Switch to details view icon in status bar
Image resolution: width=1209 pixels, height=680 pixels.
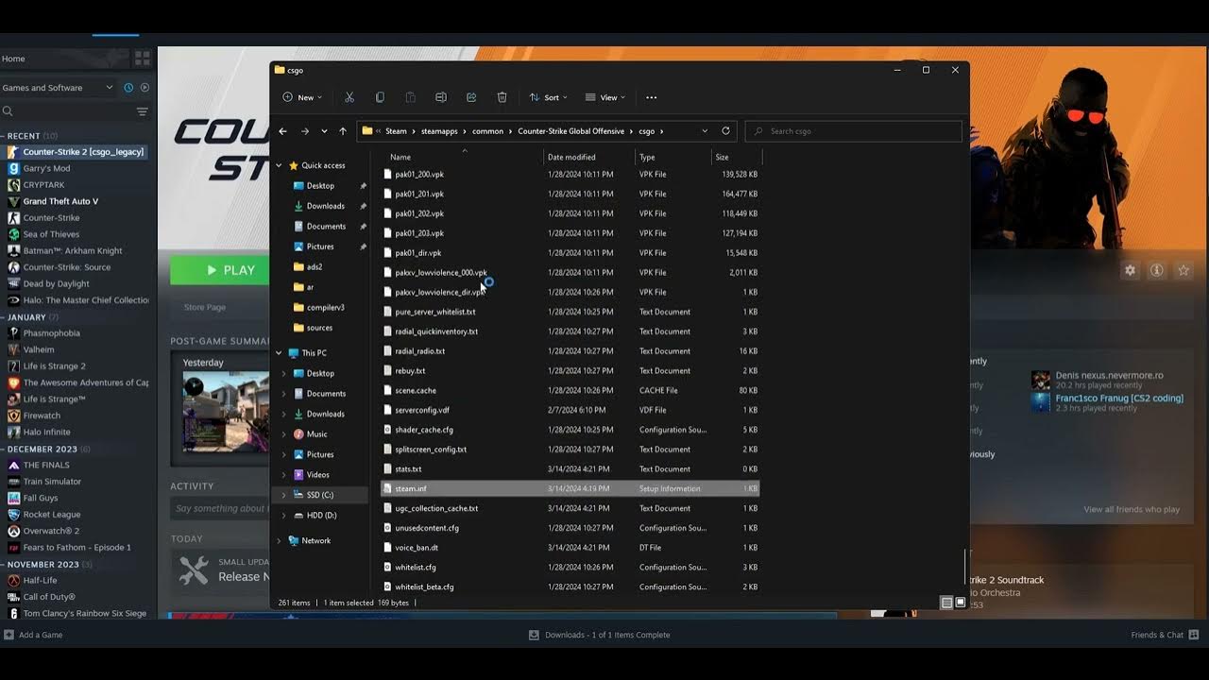(946, 603)
